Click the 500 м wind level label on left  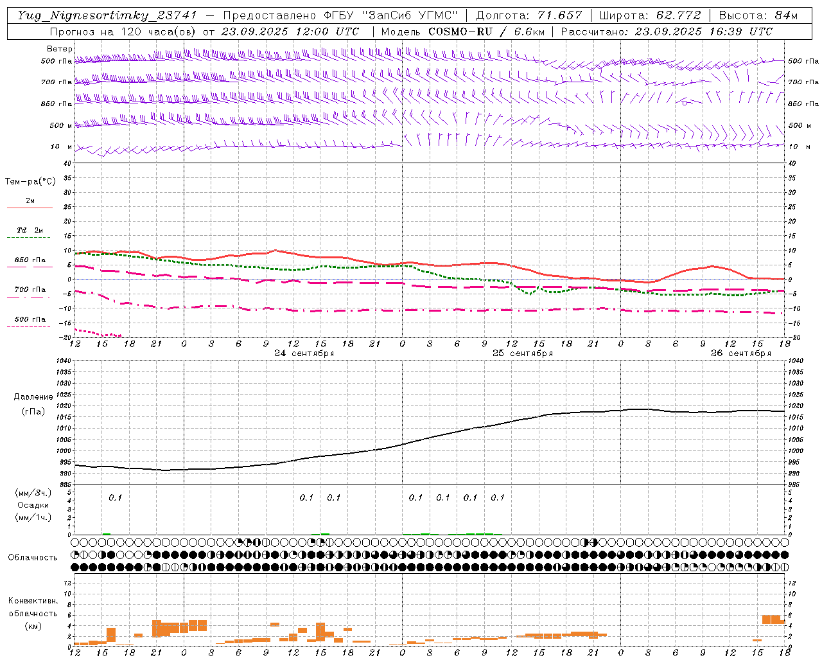pos(61,125)
